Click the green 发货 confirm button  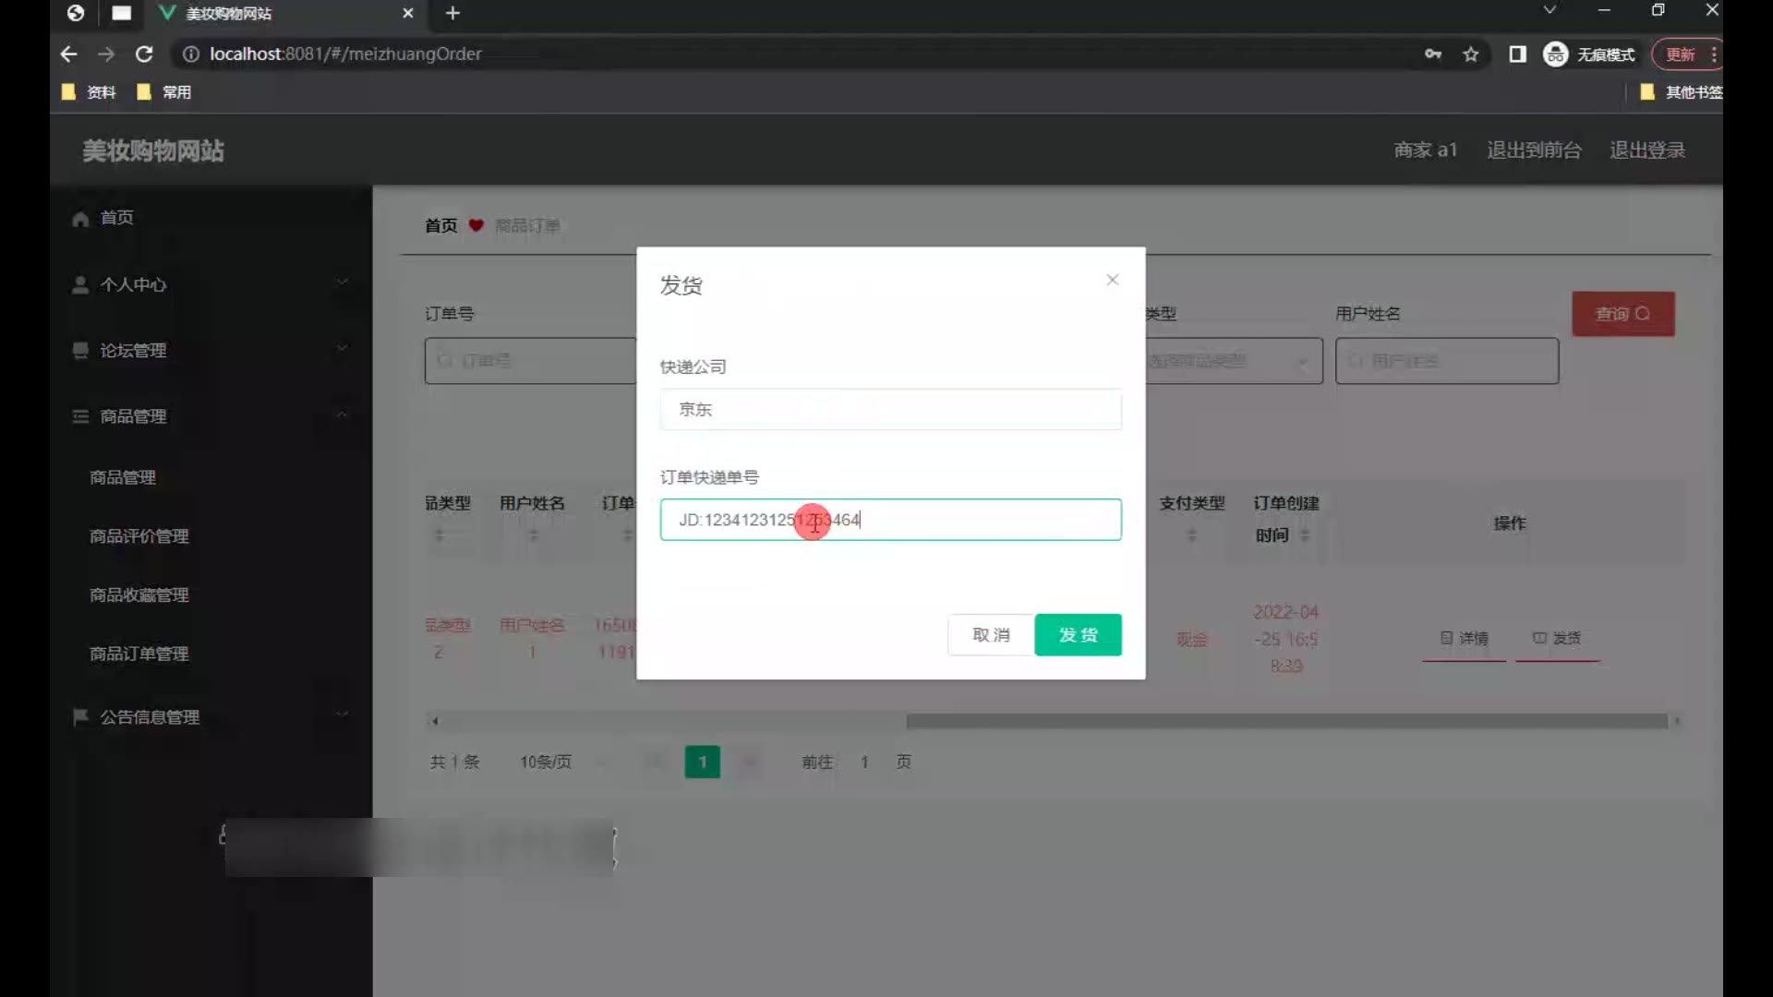pos(1078,635)
